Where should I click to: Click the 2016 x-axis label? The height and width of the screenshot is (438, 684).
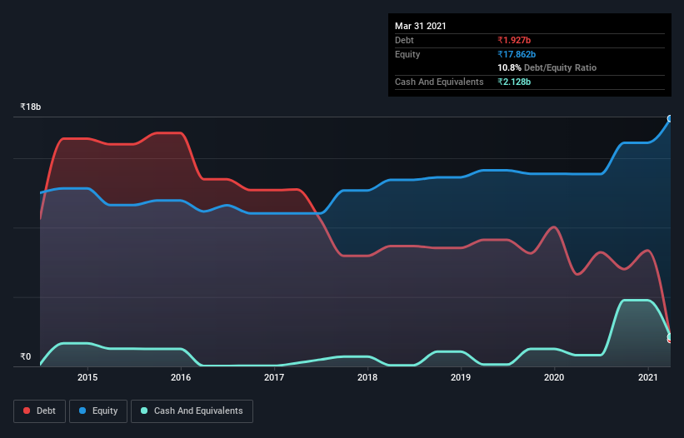point(181,377)
